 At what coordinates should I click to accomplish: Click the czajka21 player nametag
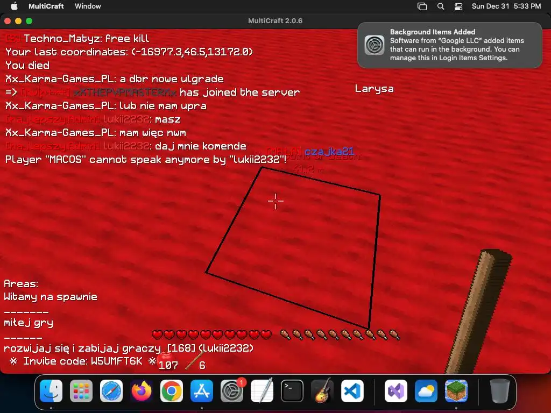click(330, 151)
